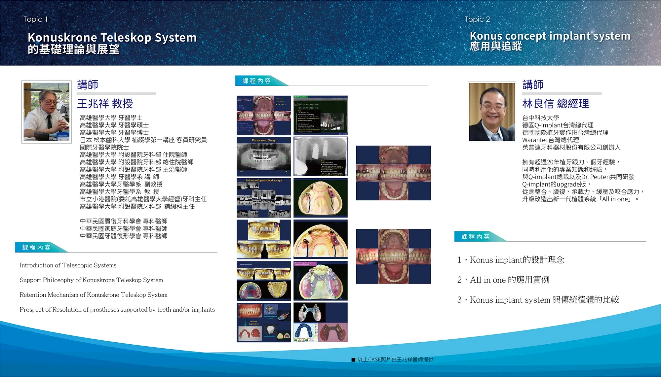
Task: Select Introduction of Telescopic Systems line
Action: [68, 265]
